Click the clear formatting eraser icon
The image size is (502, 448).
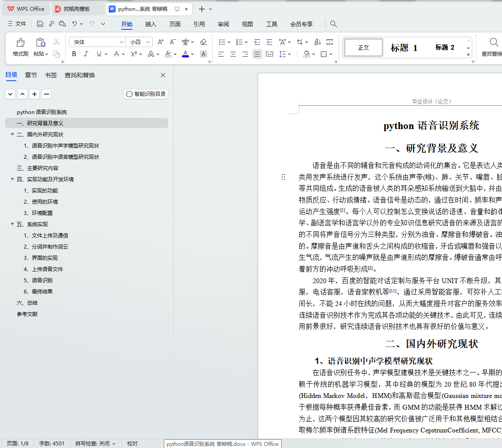pos(204,42)
